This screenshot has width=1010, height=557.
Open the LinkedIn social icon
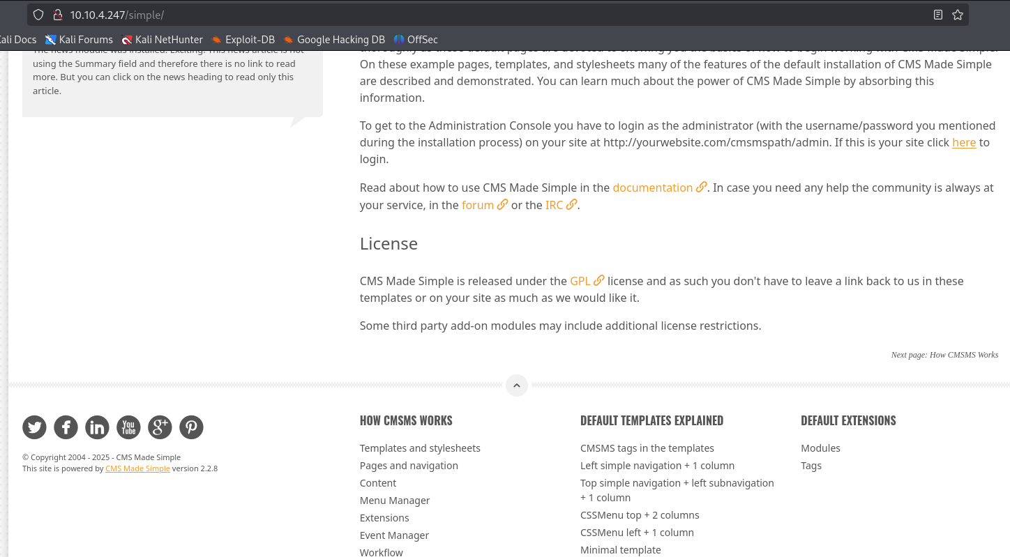pyautogui.click(x=97, y=427)
